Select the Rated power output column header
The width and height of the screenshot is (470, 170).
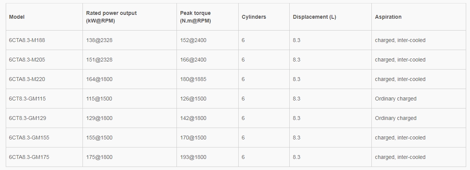coord(111,17)
